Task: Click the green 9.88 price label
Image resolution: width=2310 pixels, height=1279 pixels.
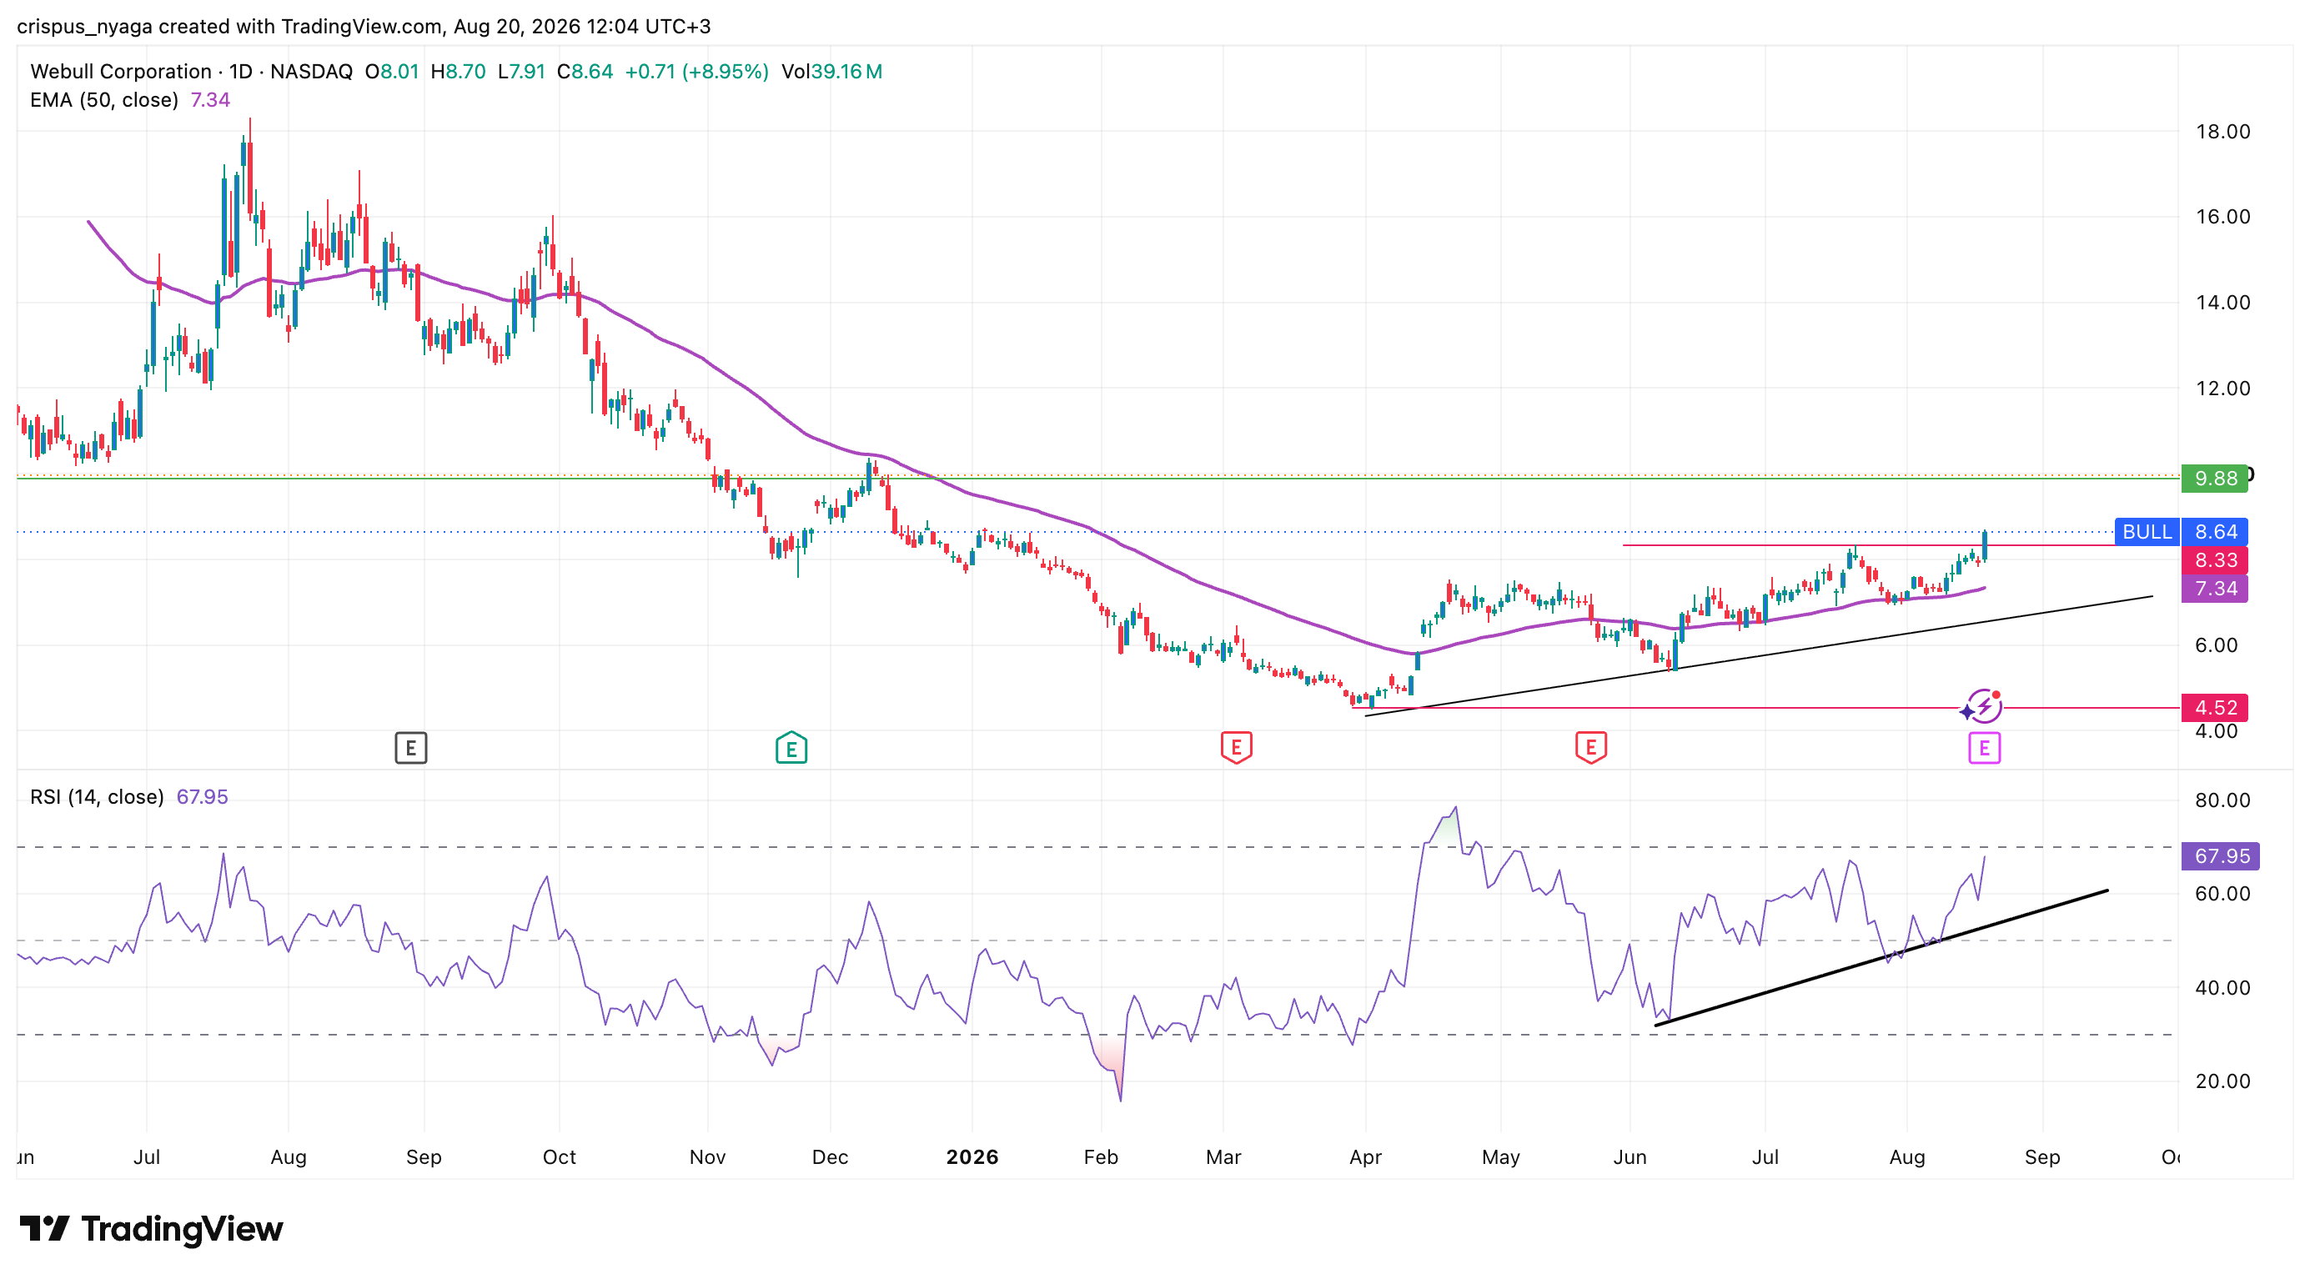Action: click(2215, 479)
